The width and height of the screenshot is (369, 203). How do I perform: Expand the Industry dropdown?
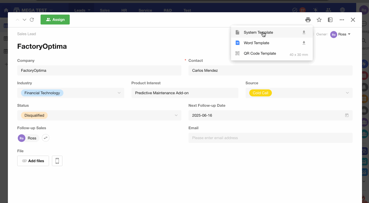click(119, 93)
